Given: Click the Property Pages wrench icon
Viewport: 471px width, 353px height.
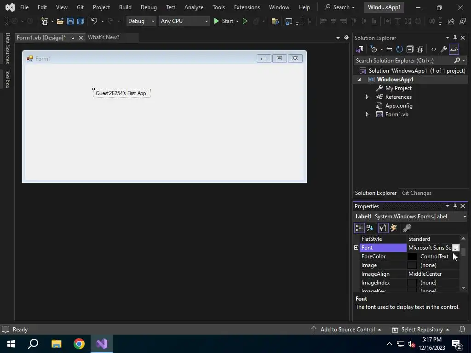Looking at the screenshot, I should pyautogui.click(x=407, y=228).
